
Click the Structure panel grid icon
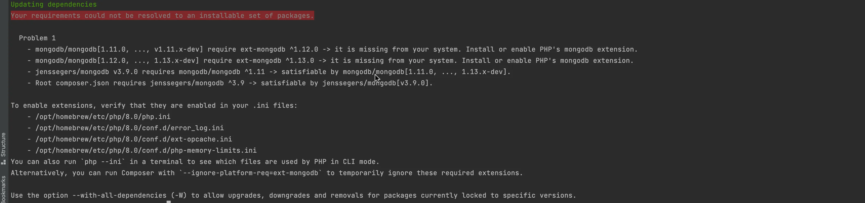coord(3,162)
